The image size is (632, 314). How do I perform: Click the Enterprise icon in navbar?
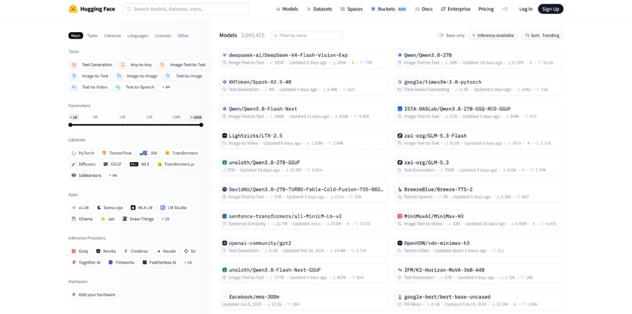(443, 9)
